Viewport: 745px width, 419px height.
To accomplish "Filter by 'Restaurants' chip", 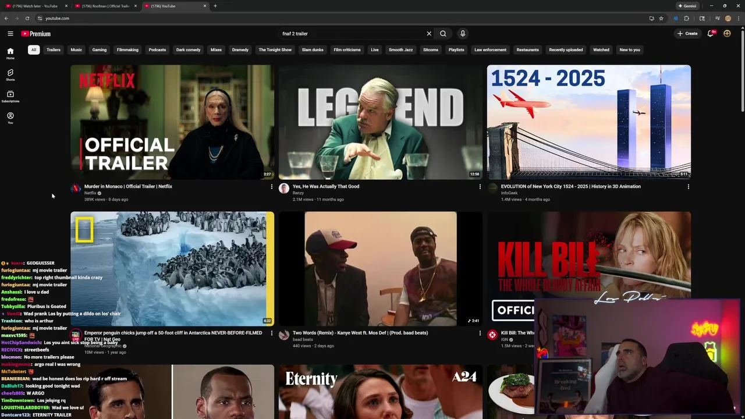I will click(527, 50).
